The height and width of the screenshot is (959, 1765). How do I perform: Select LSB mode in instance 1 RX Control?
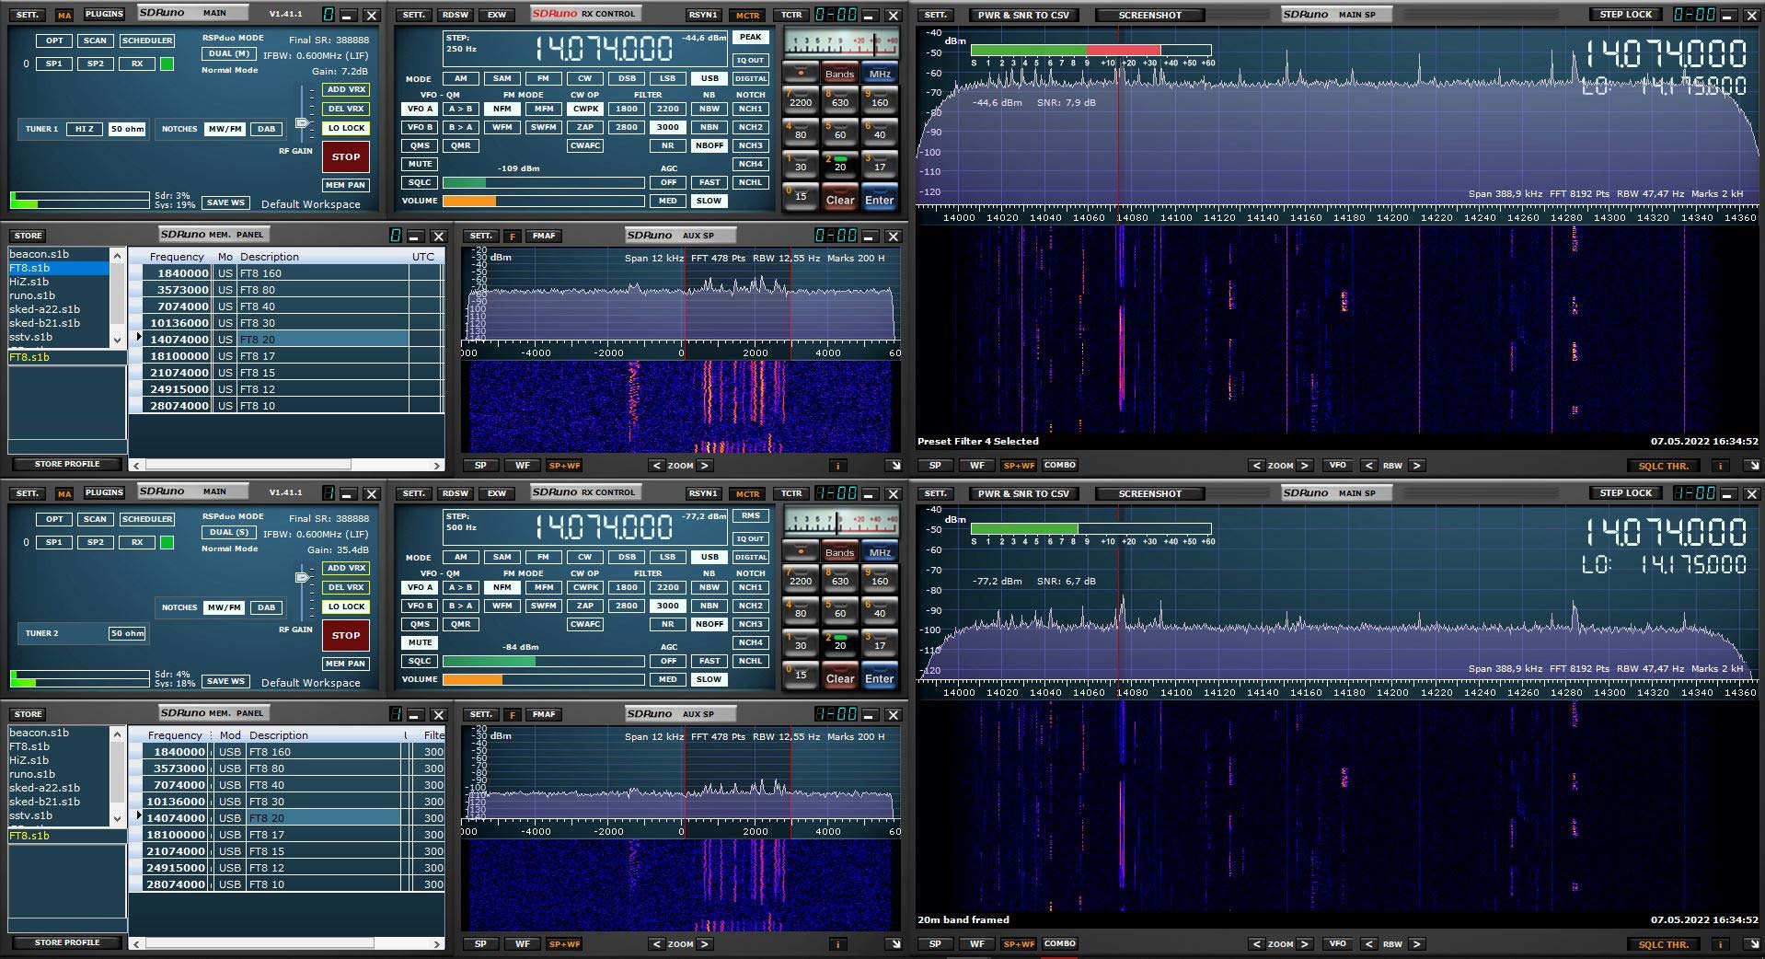pyautogui.click(x=668, y=557)
